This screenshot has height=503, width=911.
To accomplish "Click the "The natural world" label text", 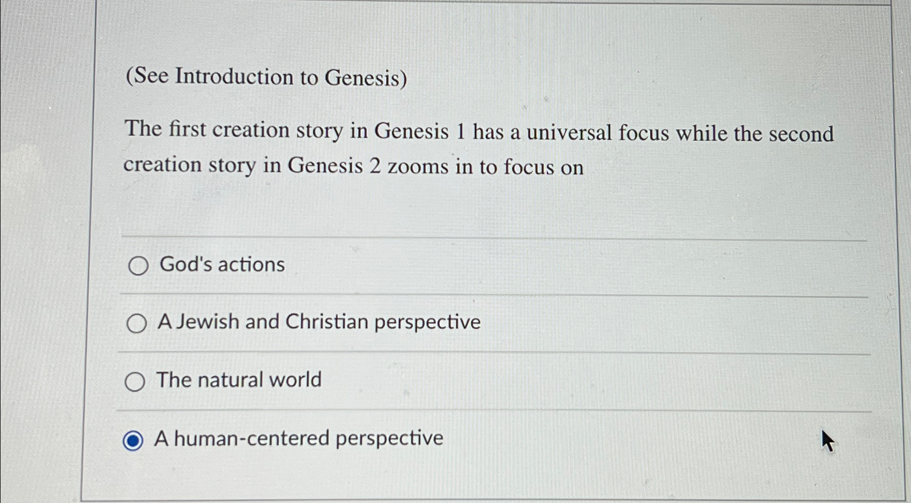I will click(x=238, y=380).
